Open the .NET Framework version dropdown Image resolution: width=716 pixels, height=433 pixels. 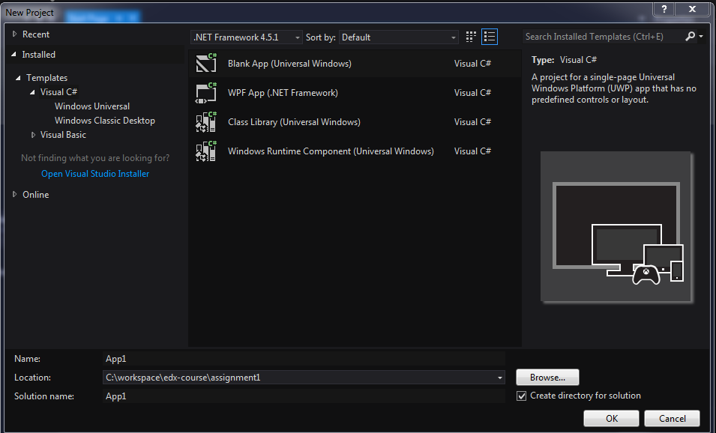297,36
